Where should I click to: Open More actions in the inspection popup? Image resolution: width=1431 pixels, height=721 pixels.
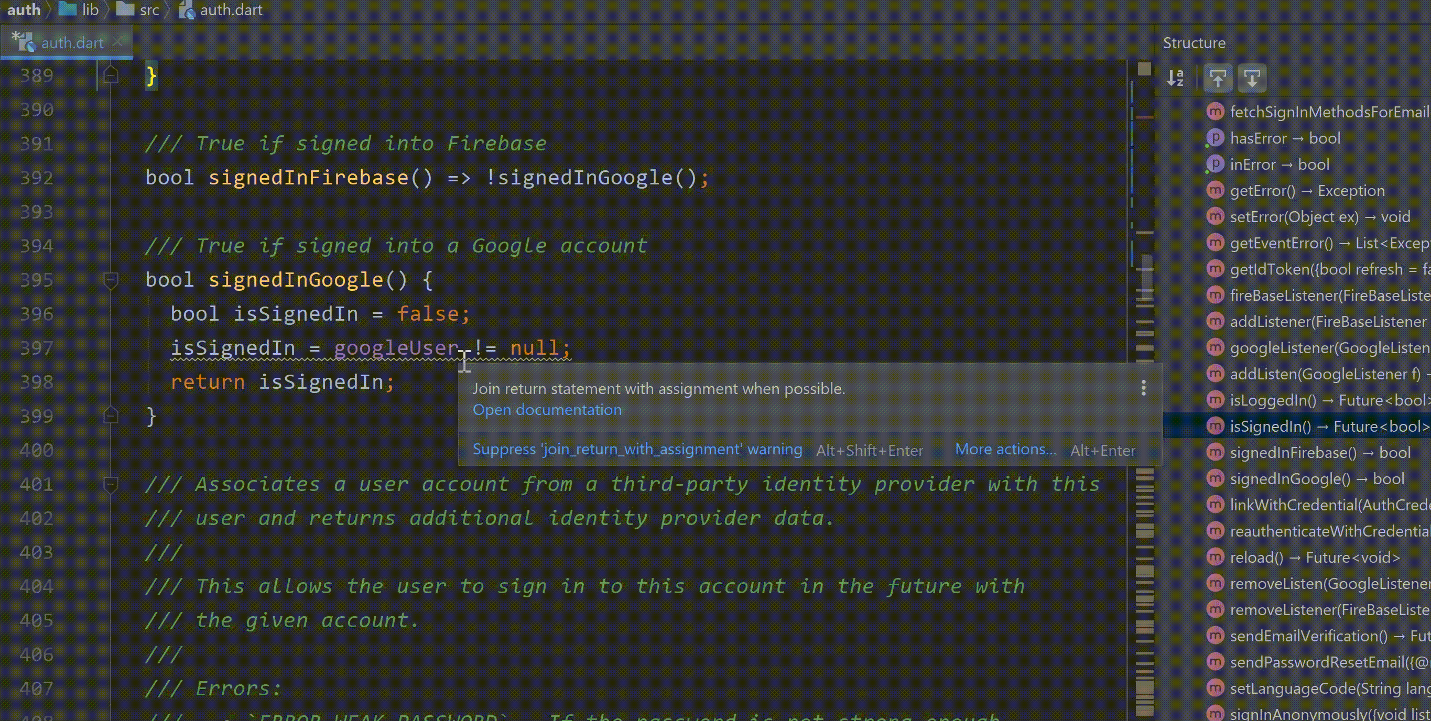(1005, 449)
